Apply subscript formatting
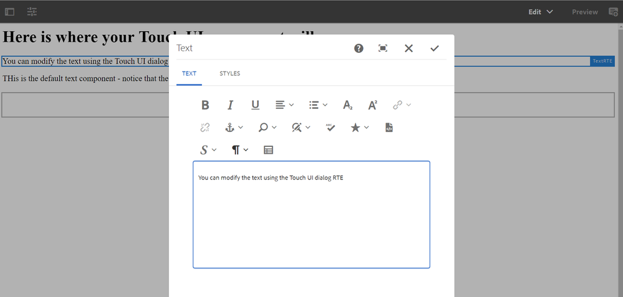623x297 pixels. tap(347, 105)
